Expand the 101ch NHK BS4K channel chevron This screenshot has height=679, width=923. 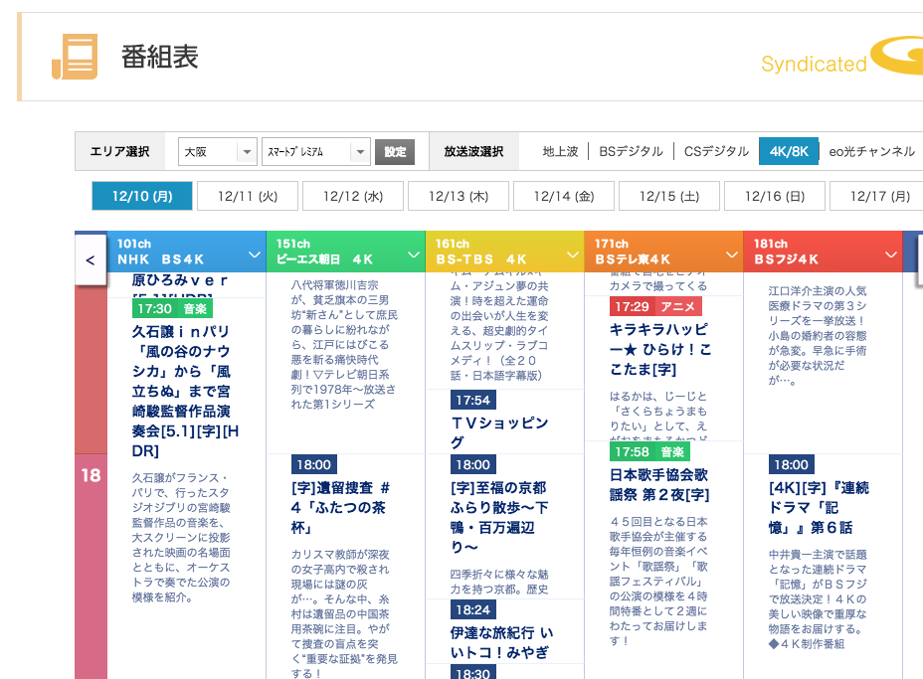coord(255,255)
